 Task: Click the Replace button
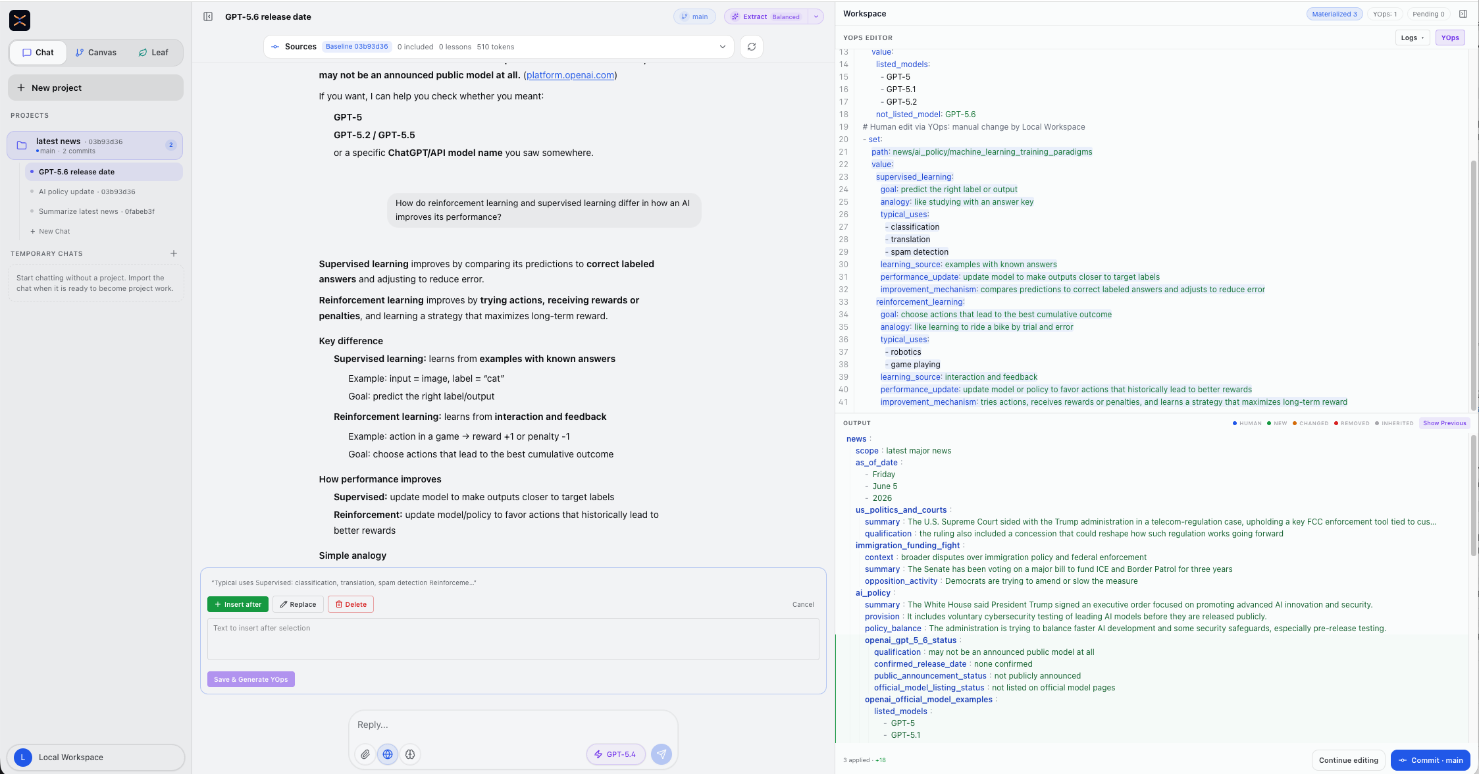(x=298, y=604)
